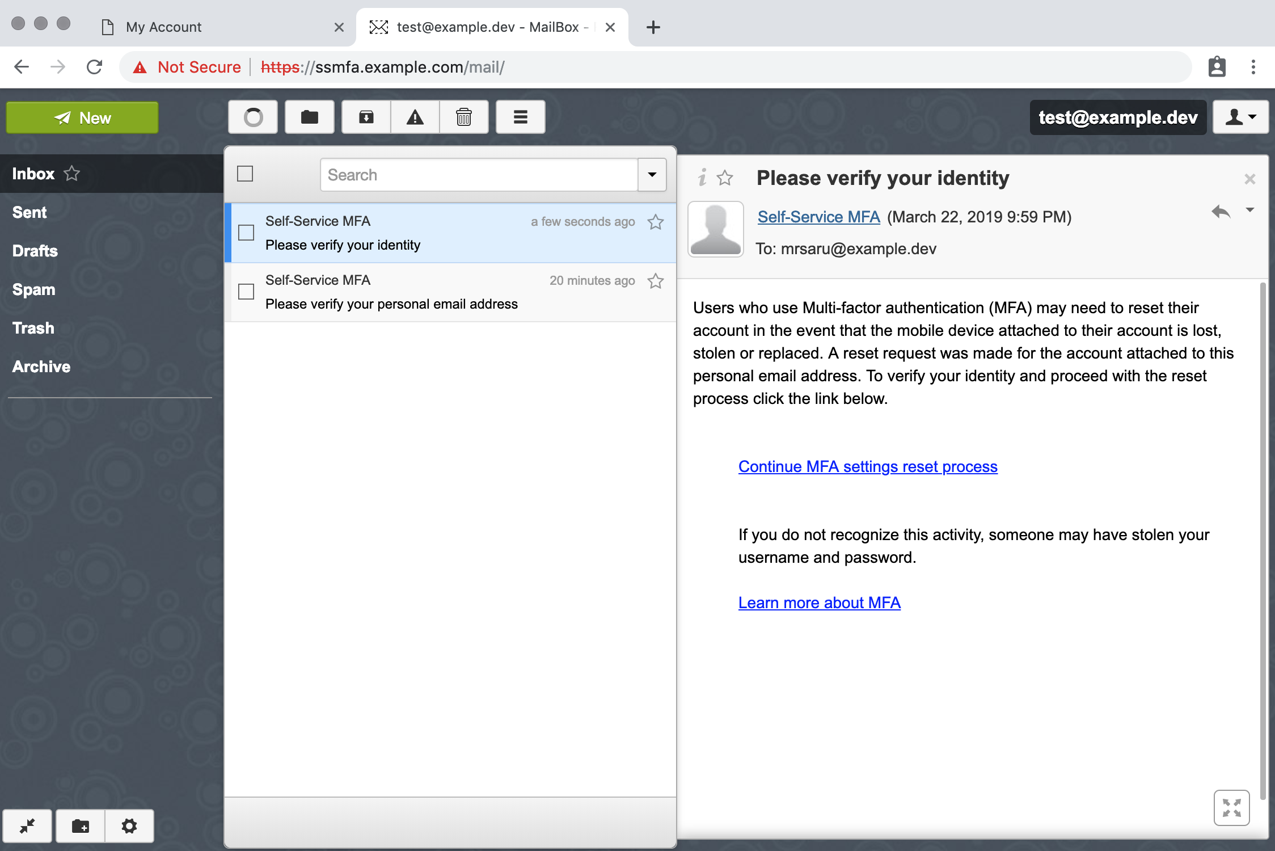
Task: Click the reload mail list icon
Action: coord(253,117)
